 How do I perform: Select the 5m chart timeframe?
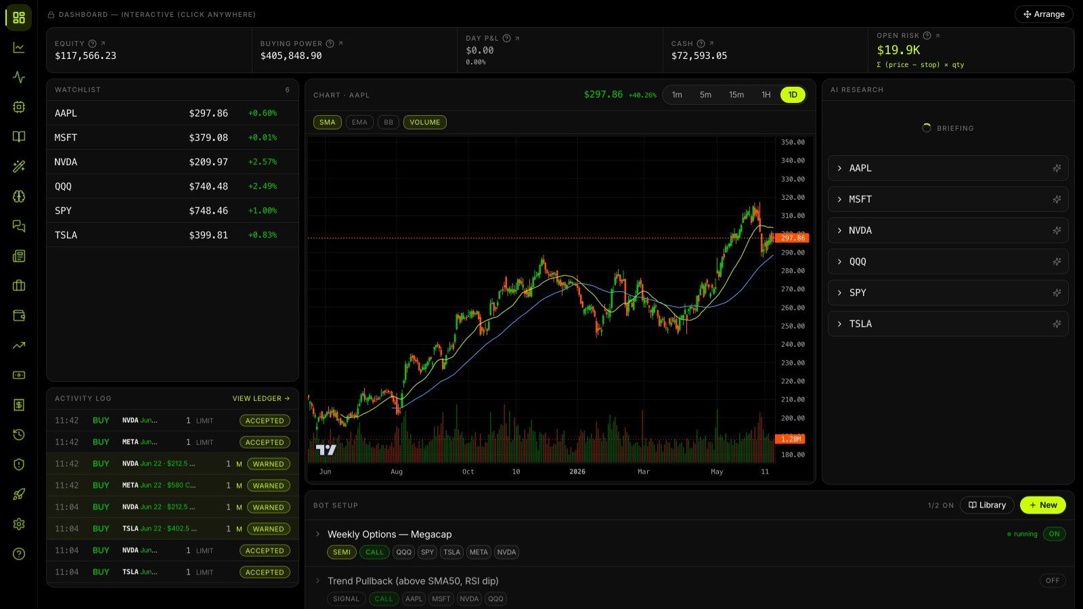point(705,95)
